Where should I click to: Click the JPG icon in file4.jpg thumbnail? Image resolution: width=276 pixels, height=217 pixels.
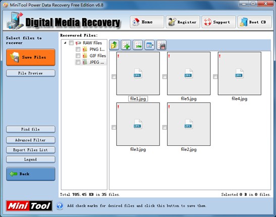point(239,73)
